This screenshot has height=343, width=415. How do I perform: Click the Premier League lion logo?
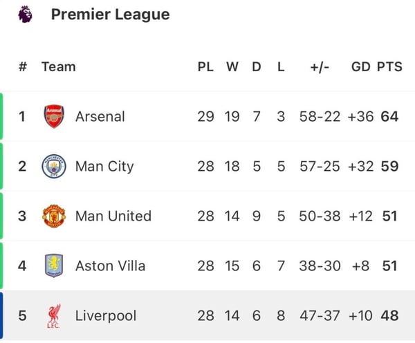(24, 15)
